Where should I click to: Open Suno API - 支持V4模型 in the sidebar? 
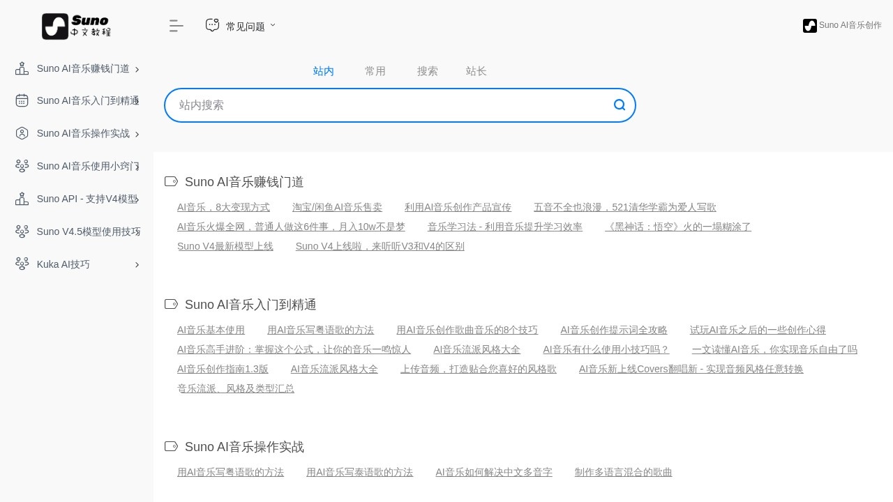point(88,199)
